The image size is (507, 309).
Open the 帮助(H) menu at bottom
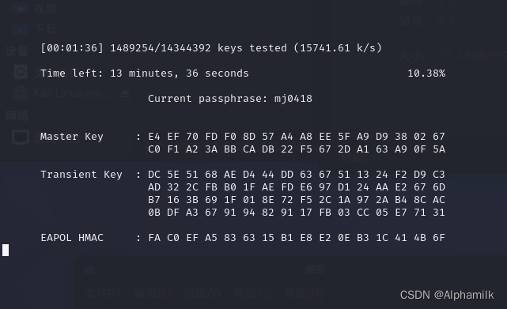coord(303,293)
